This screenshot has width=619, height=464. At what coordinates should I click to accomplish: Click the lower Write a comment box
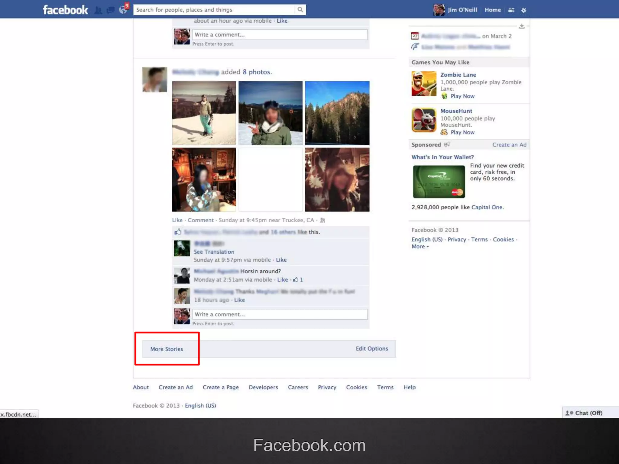coord(280,314)
